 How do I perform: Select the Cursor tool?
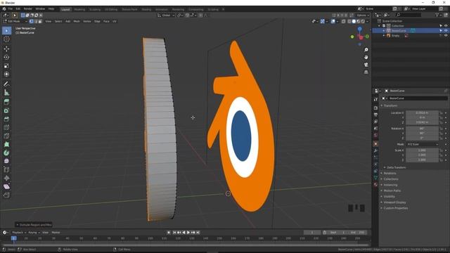(x=6, y=39)
